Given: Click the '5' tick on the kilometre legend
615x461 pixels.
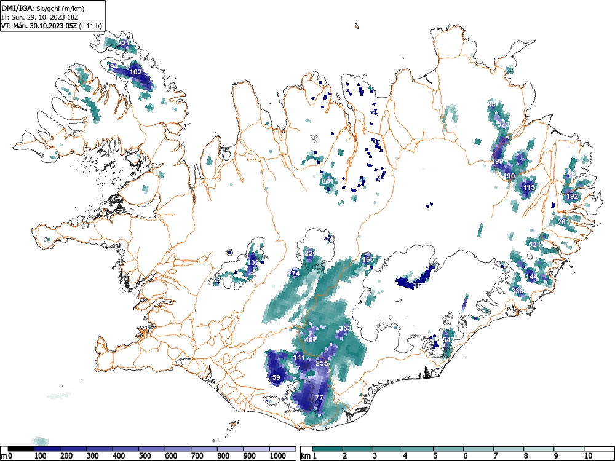Looking at the screenshot, I should click(435, 456).
